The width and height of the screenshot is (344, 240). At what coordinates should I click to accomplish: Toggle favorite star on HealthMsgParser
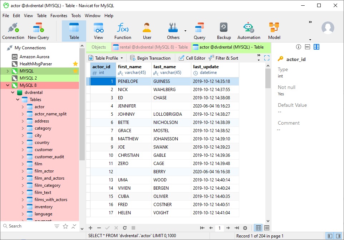75,64
